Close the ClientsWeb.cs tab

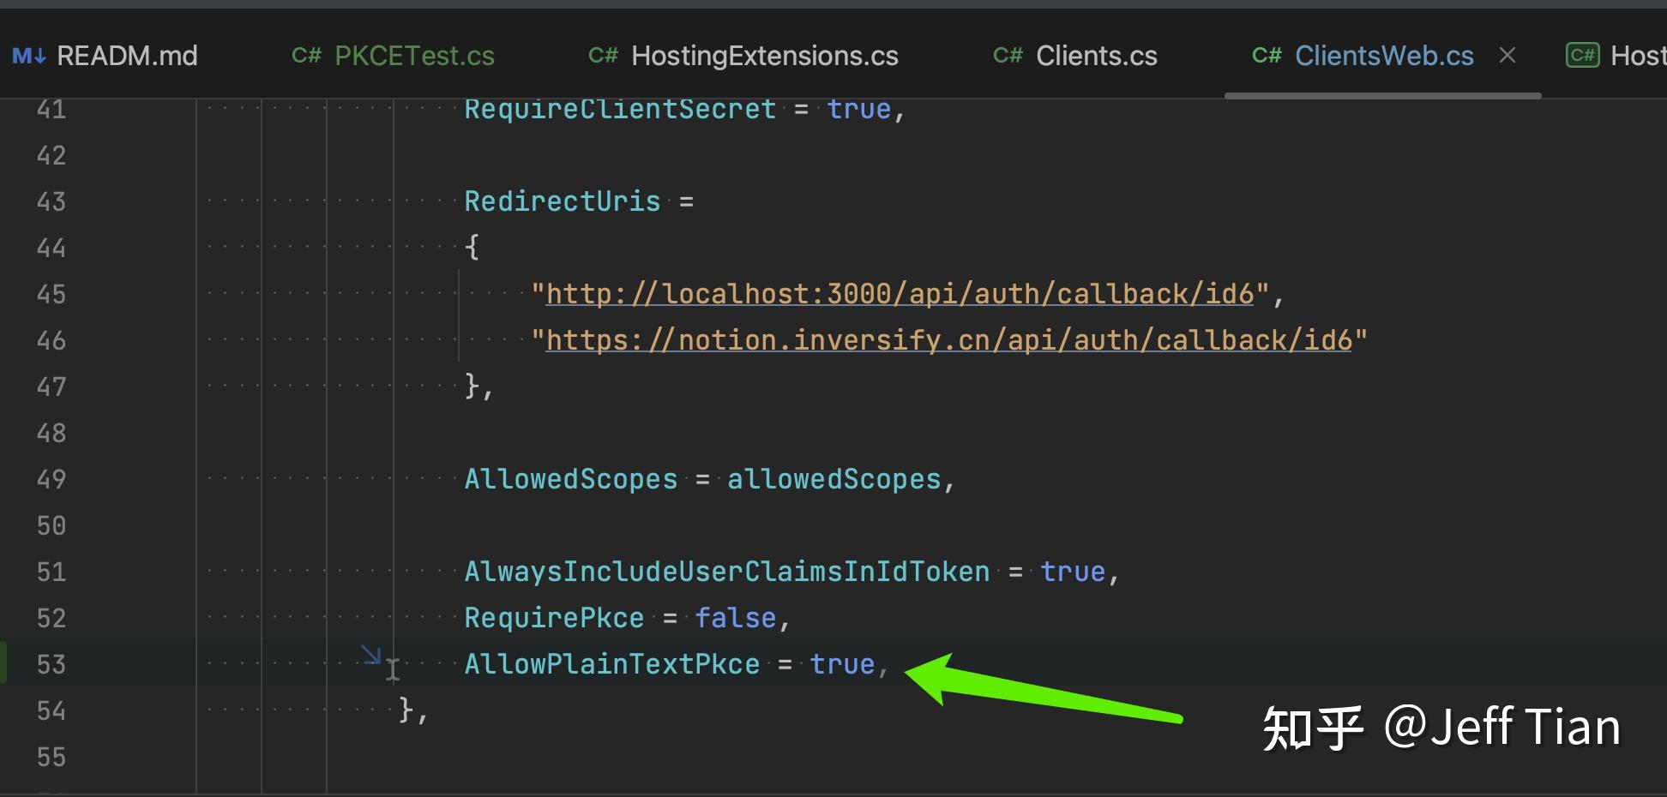click(1508, 56)
